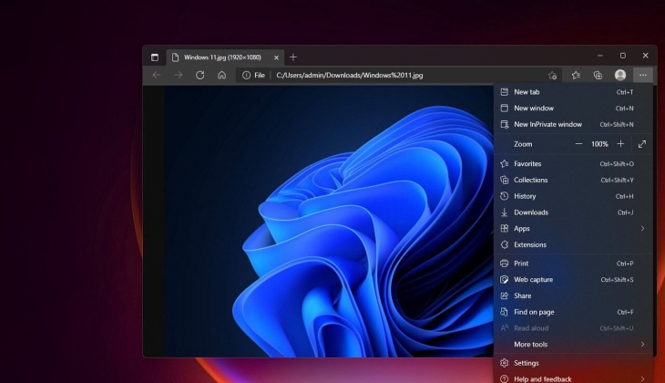The height and width of the screenshot is (383, 665).
Task: Toggle the Settings and more ellipsis button
Action: [x=643, y=75]
